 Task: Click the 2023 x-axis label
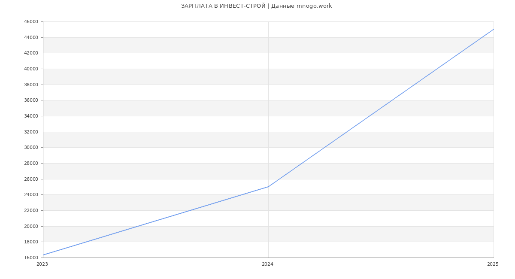point(42,264)
